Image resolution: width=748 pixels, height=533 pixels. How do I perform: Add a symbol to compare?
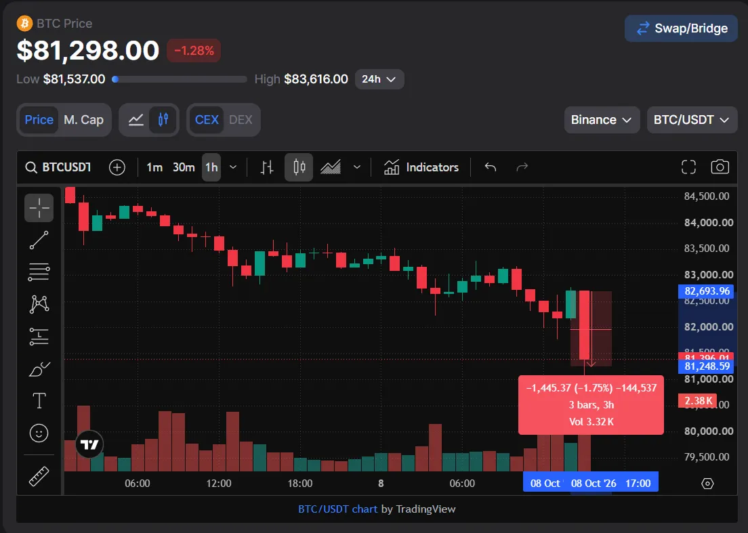[x=117, y=167]
